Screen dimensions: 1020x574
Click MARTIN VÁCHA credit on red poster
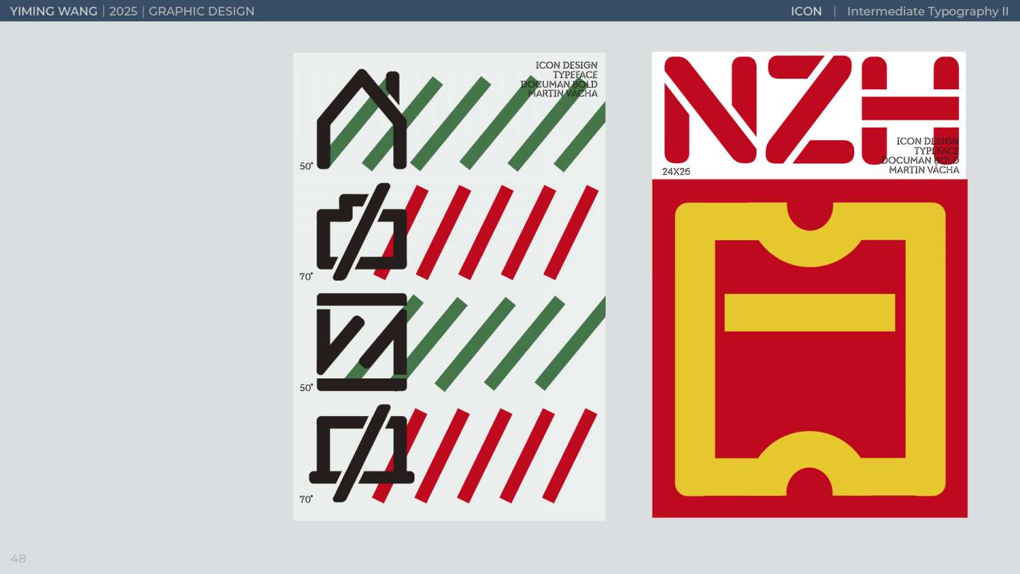coord(924,170)
